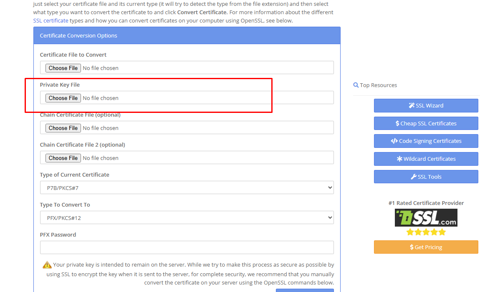
Task: Click the bold Convert Certificate text in intro
Action: pos(202,12)
